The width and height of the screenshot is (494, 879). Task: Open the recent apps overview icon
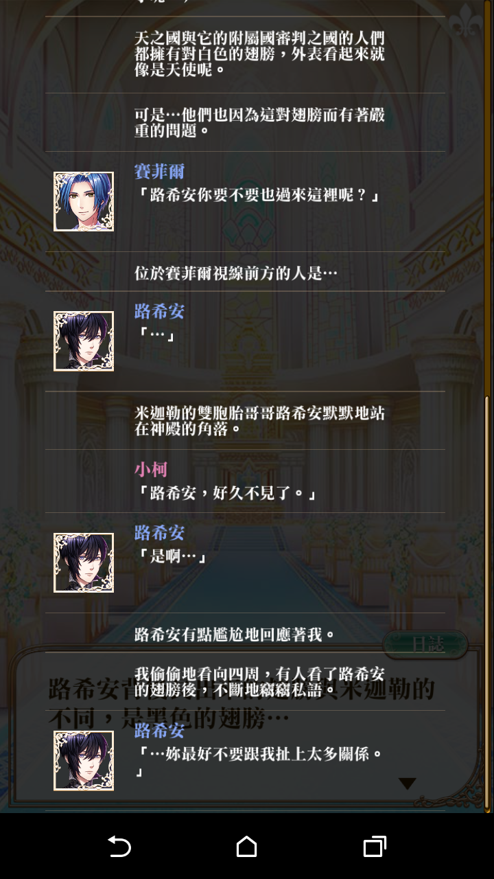click(x=374, y=847)
